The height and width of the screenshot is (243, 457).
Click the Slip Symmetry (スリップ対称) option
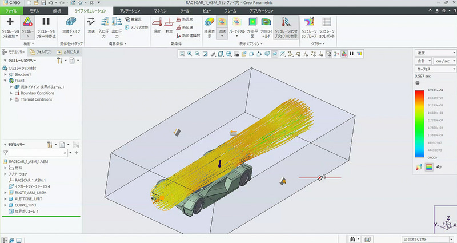pos(137,27)
